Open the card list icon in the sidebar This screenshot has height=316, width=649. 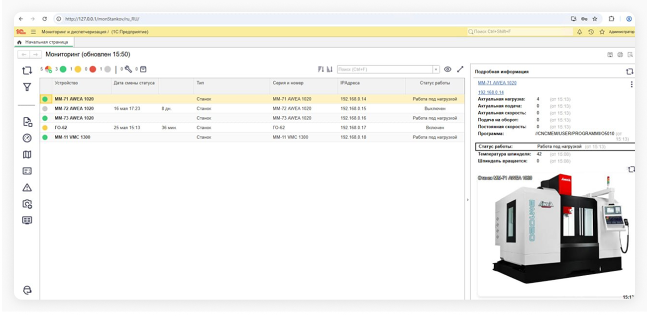(27, 171)
